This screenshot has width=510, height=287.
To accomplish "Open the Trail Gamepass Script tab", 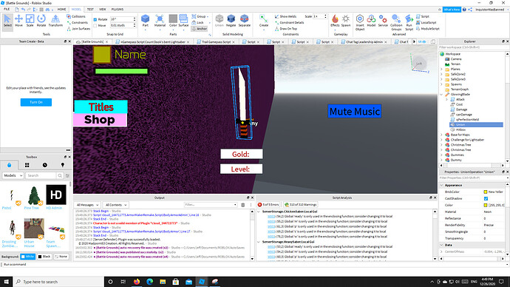I will 216,41.
